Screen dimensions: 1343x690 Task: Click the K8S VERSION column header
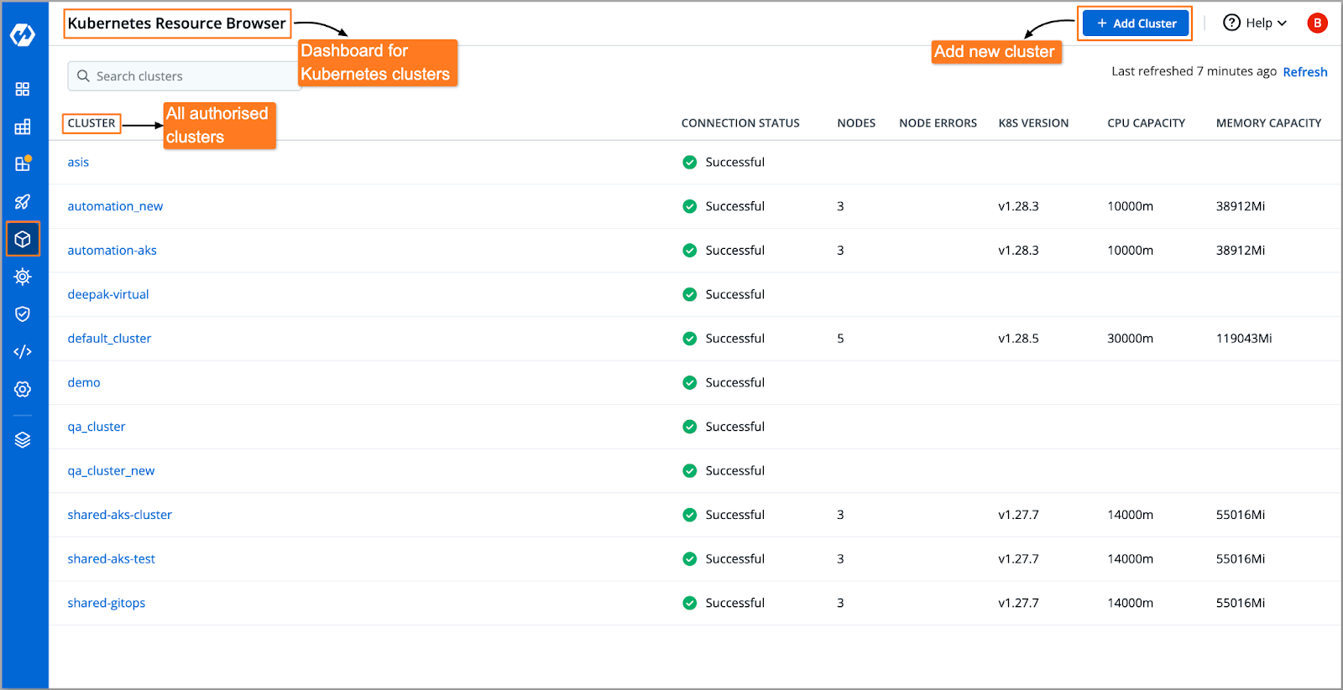click(1033, 123)
